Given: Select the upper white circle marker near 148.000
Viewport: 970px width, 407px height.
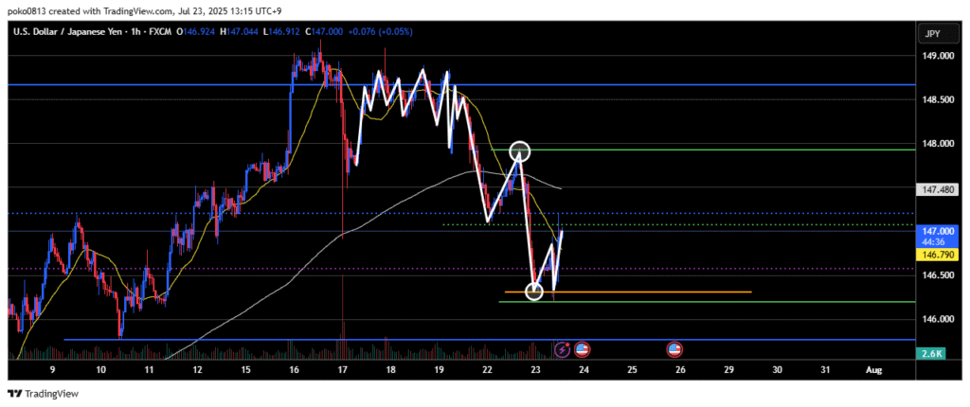Looking at the screenshot, I should point(519,150).
